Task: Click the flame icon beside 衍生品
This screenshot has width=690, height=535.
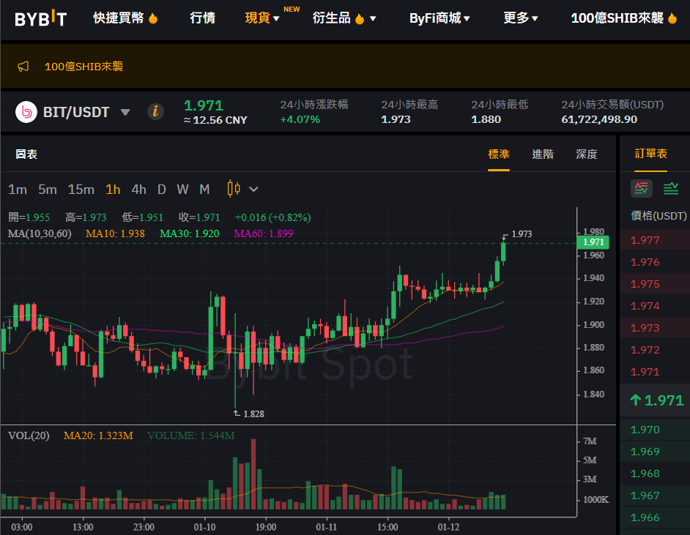Action: 360,18
